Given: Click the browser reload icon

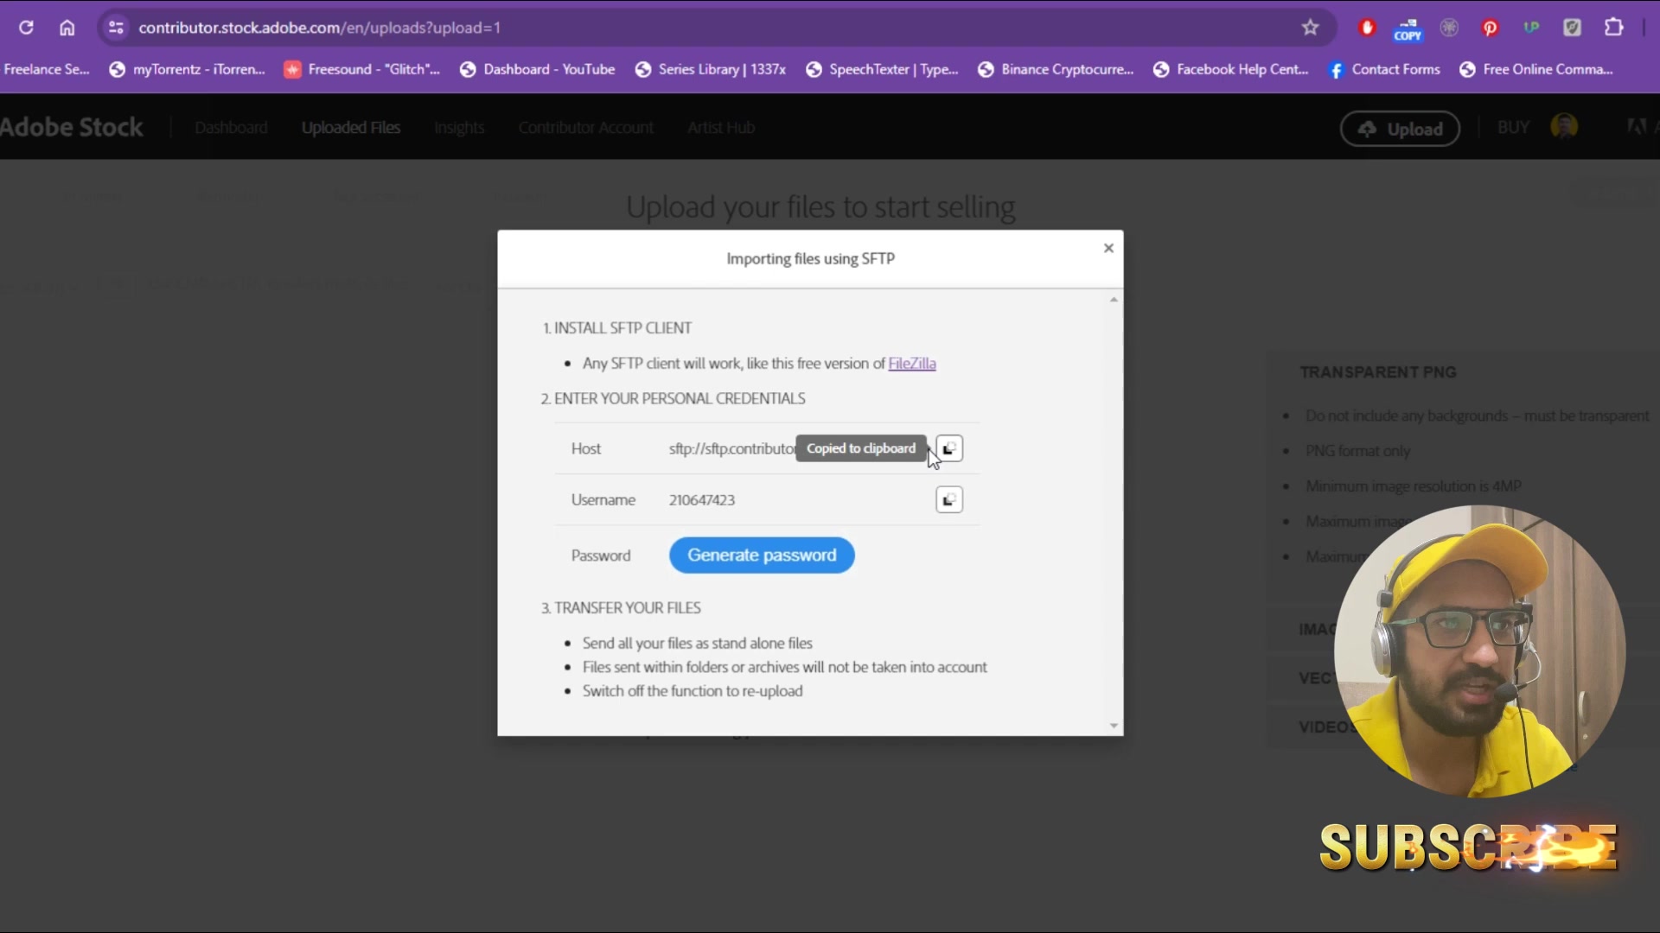Looking at the screenshot, I should click(26, 28).
